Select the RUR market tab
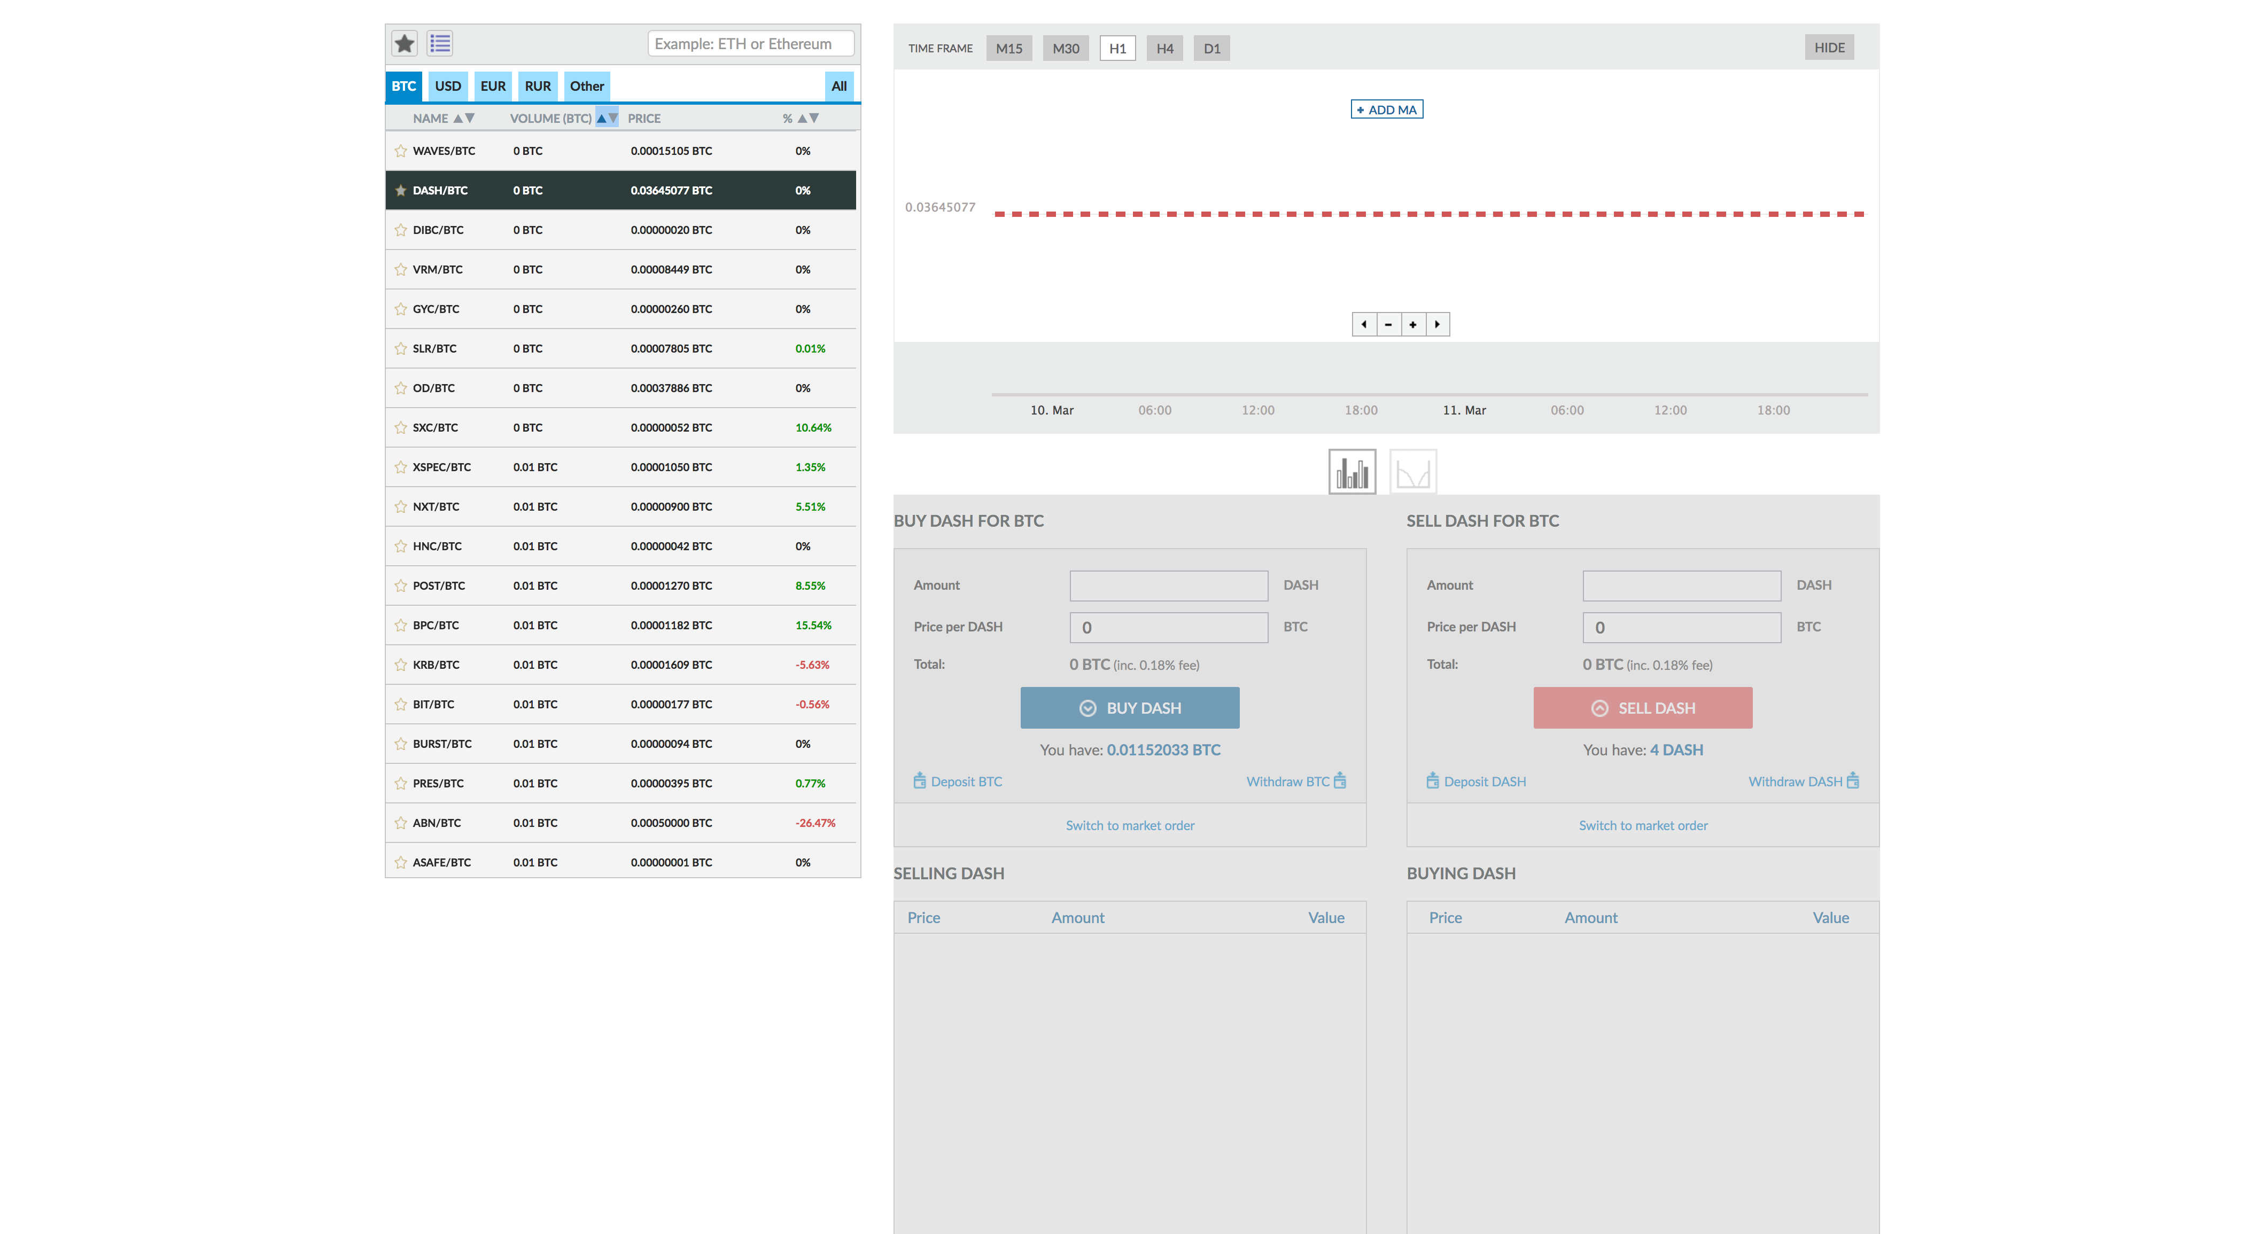Viewport: 2268px width, 1234px height. tap(537, 86)
